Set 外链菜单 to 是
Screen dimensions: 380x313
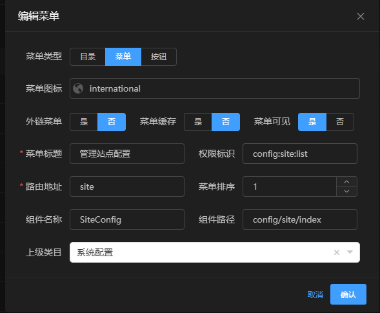pos(84,122)
